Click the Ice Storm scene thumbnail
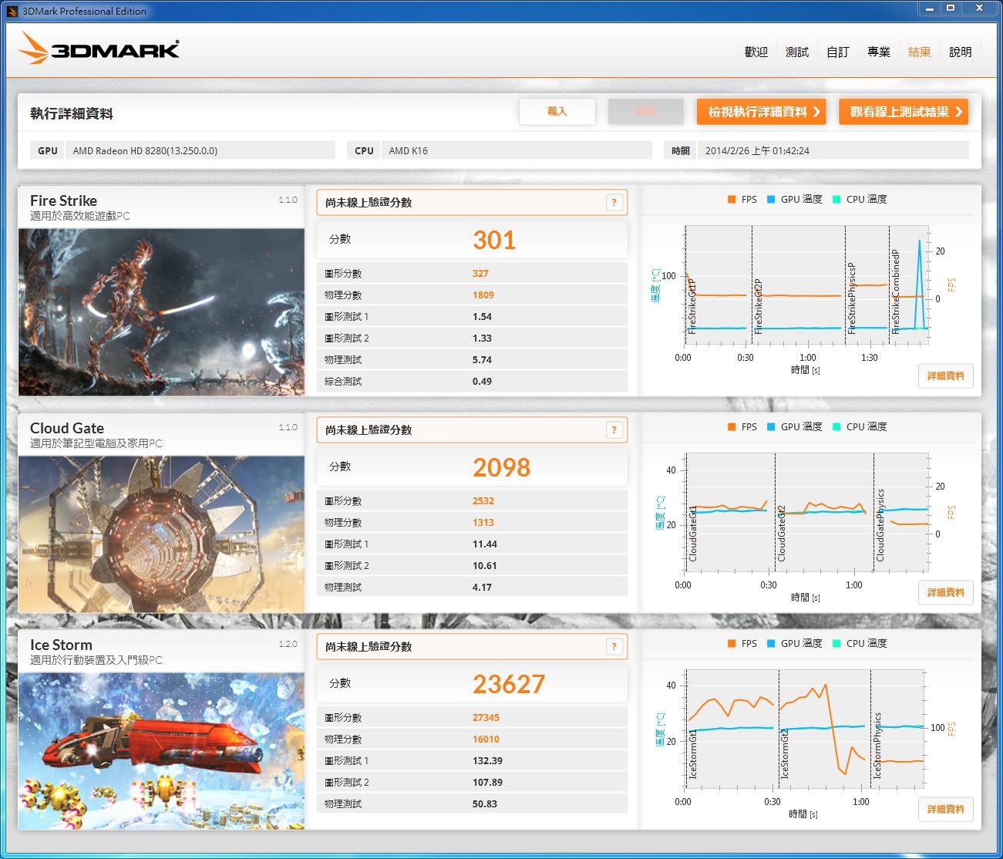1003x859 pixels. coord(161,751)
